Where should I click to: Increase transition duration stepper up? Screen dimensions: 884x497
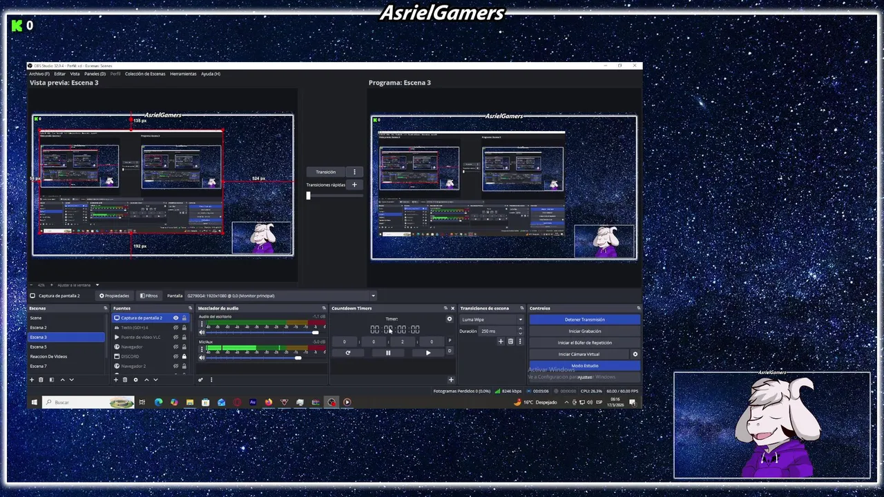coord(520,329)
